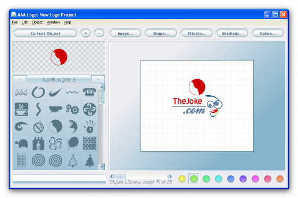The width and height of the screenshot is (298, 198).
Task: Click the icon list scrollbar down arrow
Action: pos(102,167)
